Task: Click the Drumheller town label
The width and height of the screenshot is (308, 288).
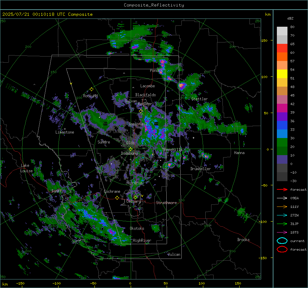Action: (x=201, y=169)
